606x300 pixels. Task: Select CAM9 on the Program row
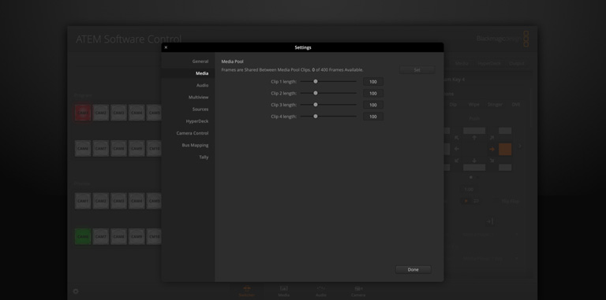(137, 149)
